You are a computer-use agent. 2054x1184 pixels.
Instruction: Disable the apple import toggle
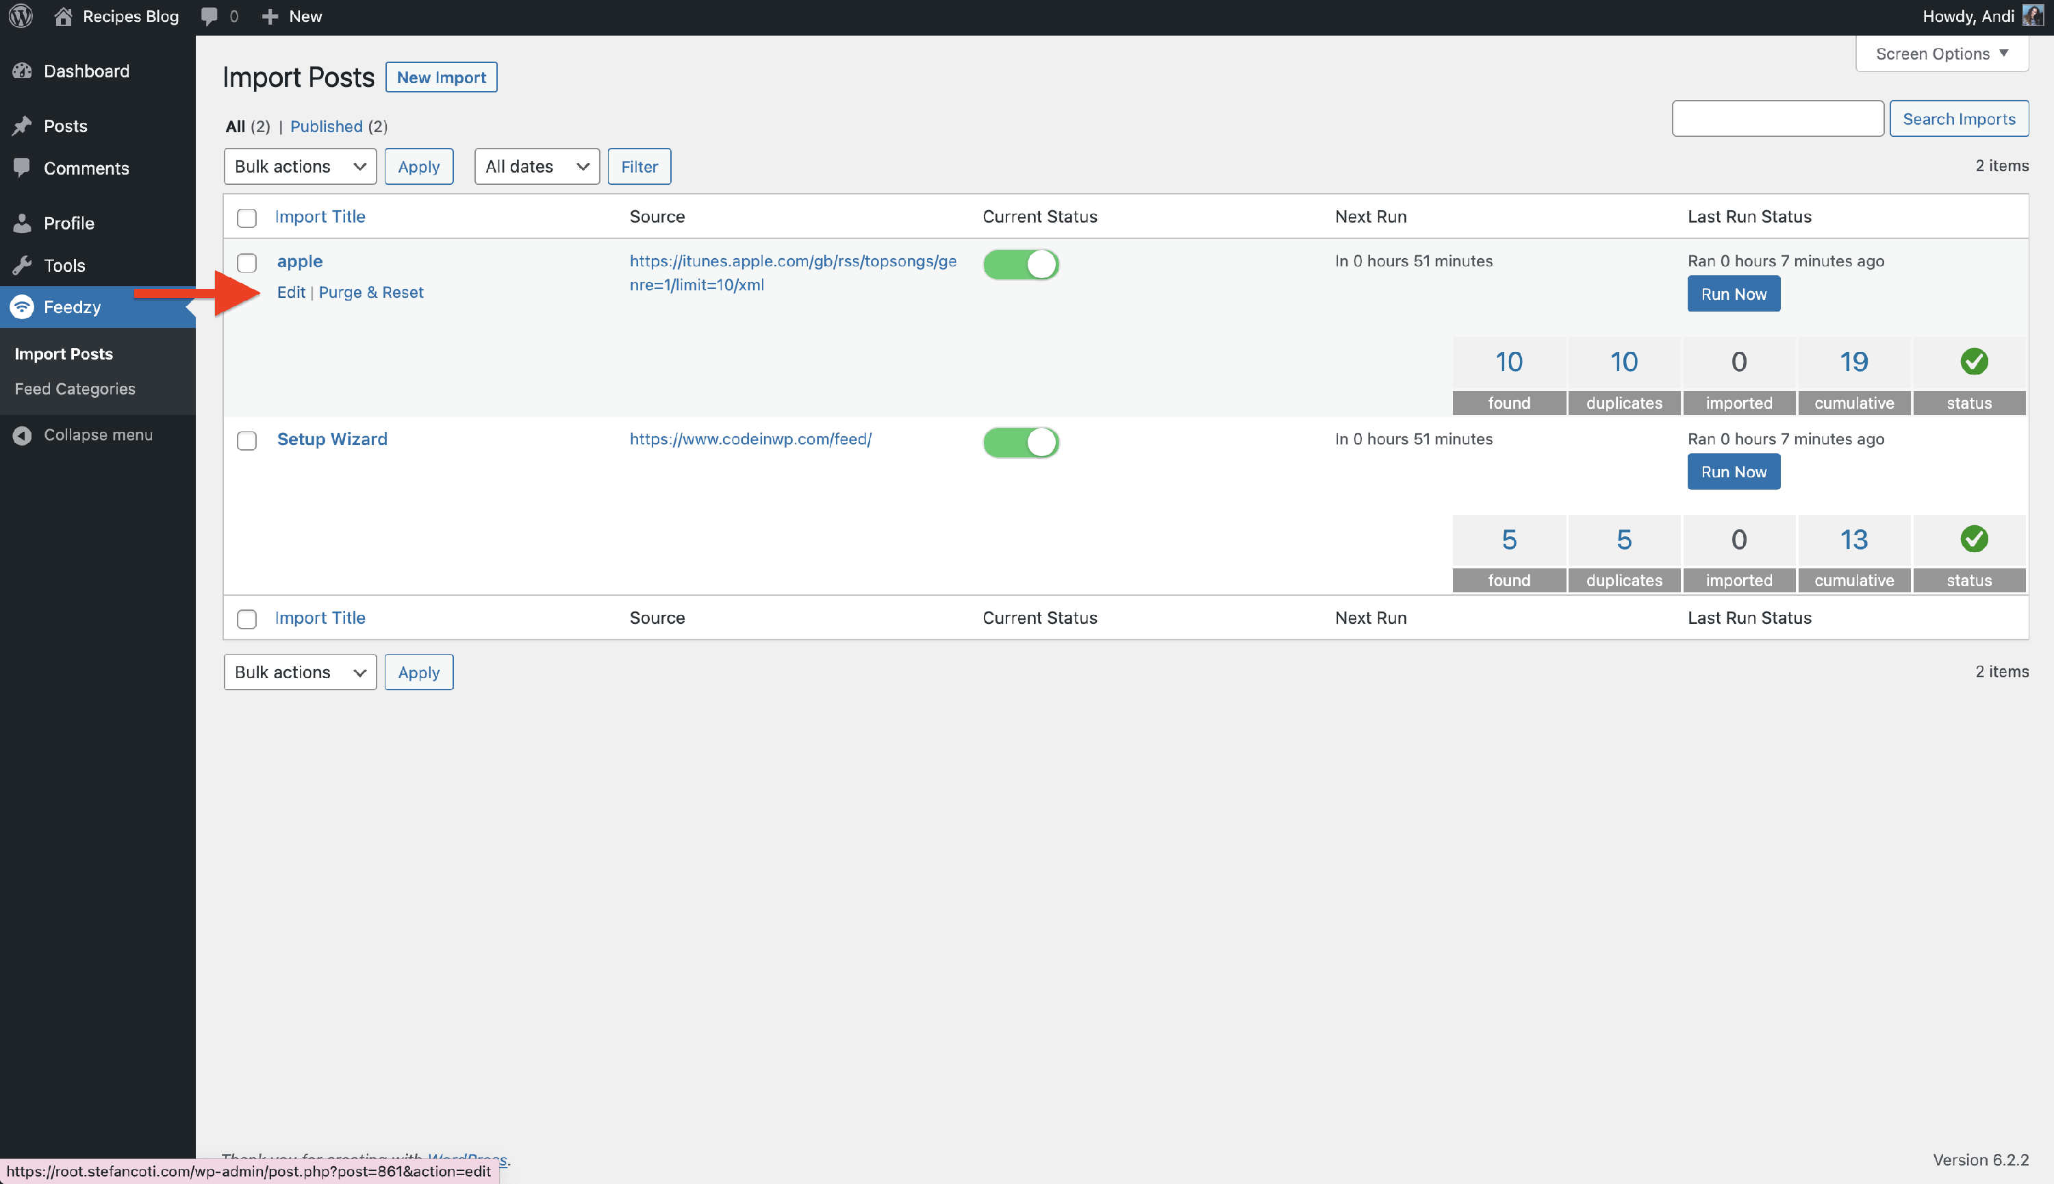pyautogui.click(x=1020, y=264)
